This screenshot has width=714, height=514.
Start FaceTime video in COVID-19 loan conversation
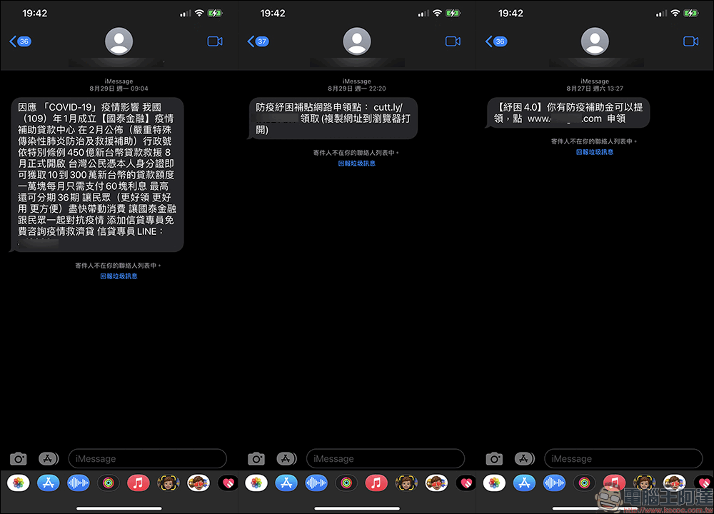click(215, 41)
